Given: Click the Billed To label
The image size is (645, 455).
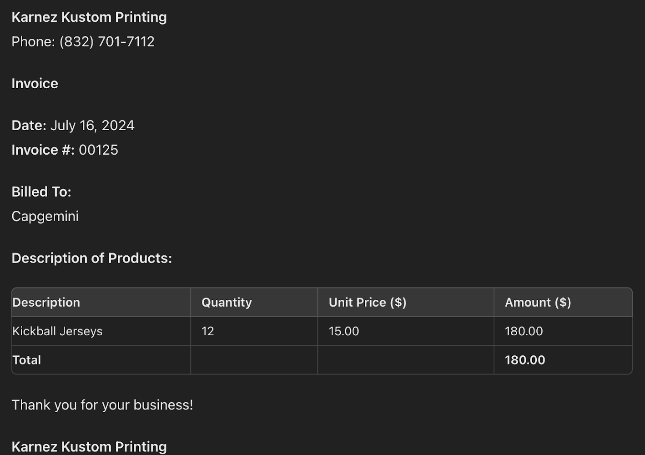Looking at the screenshot, I should click(x=41, y=192).
